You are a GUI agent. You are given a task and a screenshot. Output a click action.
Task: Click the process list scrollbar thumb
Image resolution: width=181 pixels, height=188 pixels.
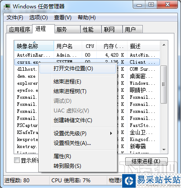point(163,84)
